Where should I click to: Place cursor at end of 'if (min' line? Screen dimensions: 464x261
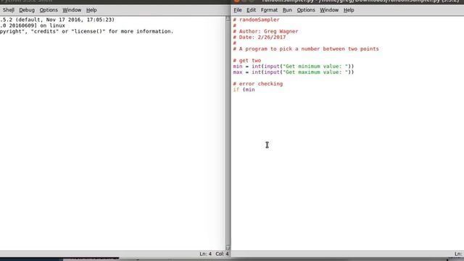(x=255, y=90)
